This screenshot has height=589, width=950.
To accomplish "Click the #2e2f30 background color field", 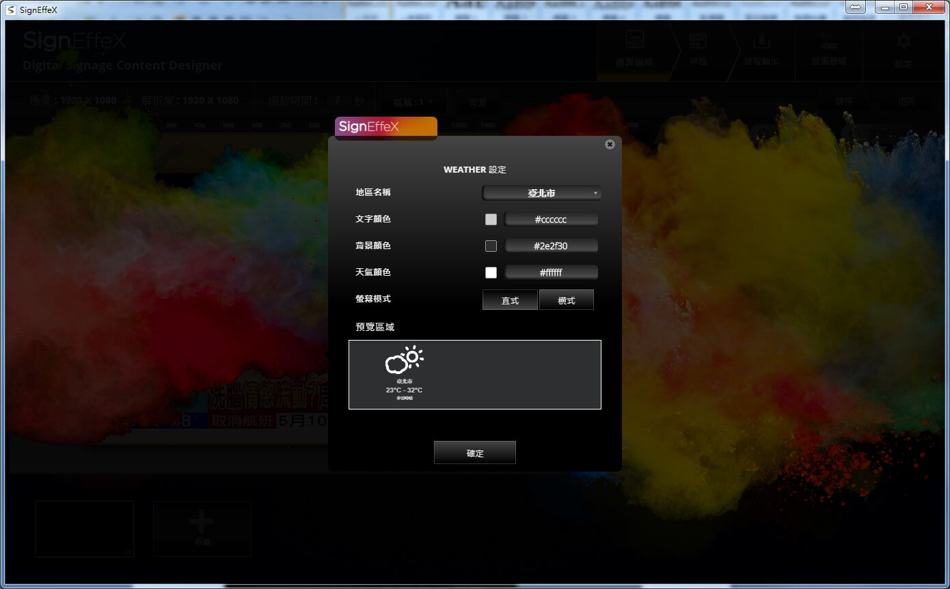I will (x=551, y=246).
